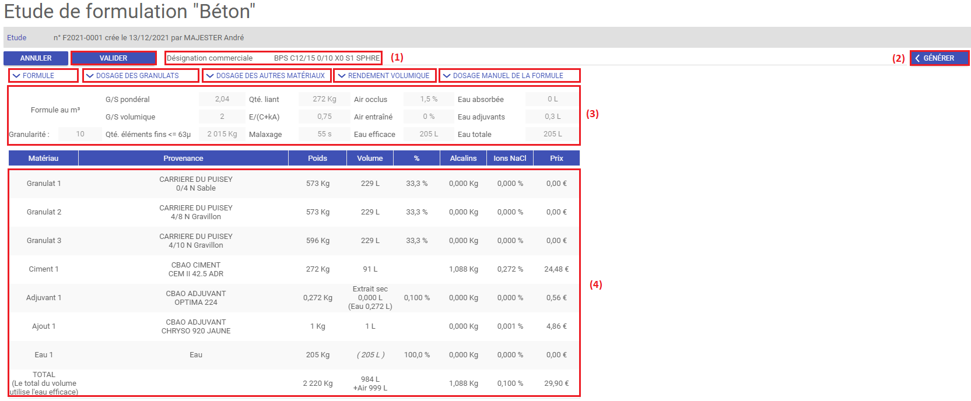Click the G/S pondéral value field
The image size is (971, 401).
point(222,99)
